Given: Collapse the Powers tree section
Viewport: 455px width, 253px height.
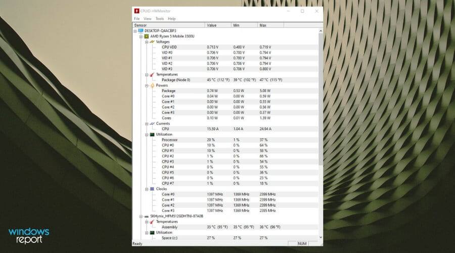Looking at the screenshot, I should (147, 86).
